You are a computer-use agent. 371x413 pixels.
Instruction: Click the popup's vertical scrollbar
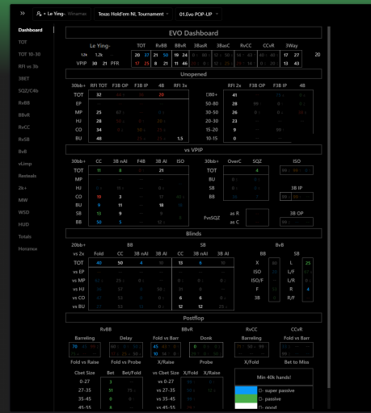329,207
